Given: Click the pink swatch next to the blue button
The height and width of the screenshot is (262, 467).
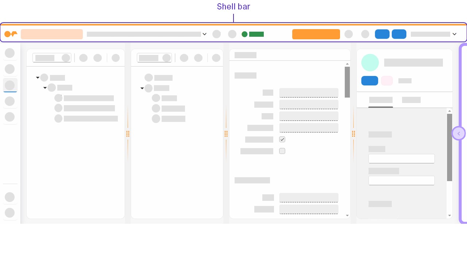Looking at the screenshot, I should (x=387, y=80).
